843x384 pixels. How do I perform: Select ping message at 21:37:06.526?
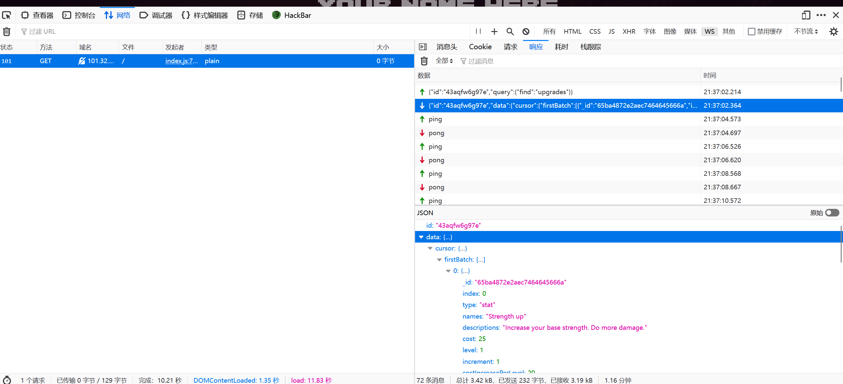[629, 146]
